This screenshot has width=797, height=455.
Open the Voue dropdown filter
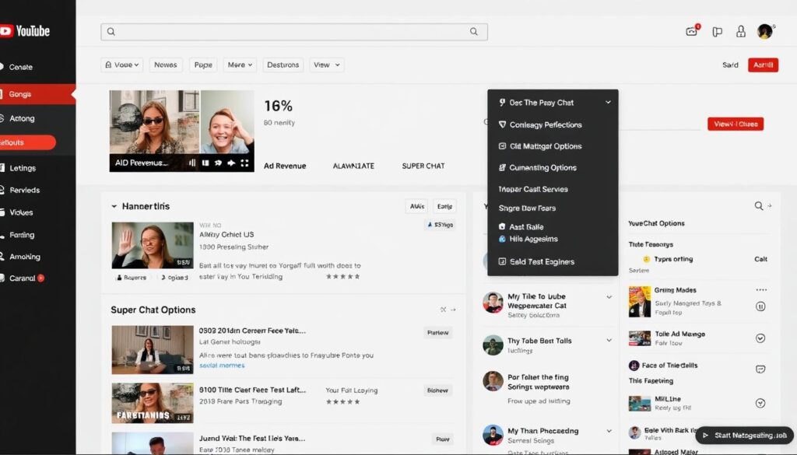(x=122, y=65)
